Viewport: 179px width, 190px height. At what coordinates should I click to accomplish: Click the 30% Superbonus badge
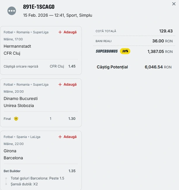pyautogui.click(x=125, y=51)
